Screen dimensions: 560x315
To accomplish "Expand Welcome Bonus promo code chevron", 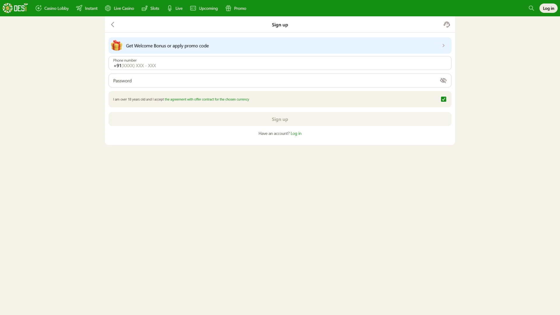I will 443,45.
